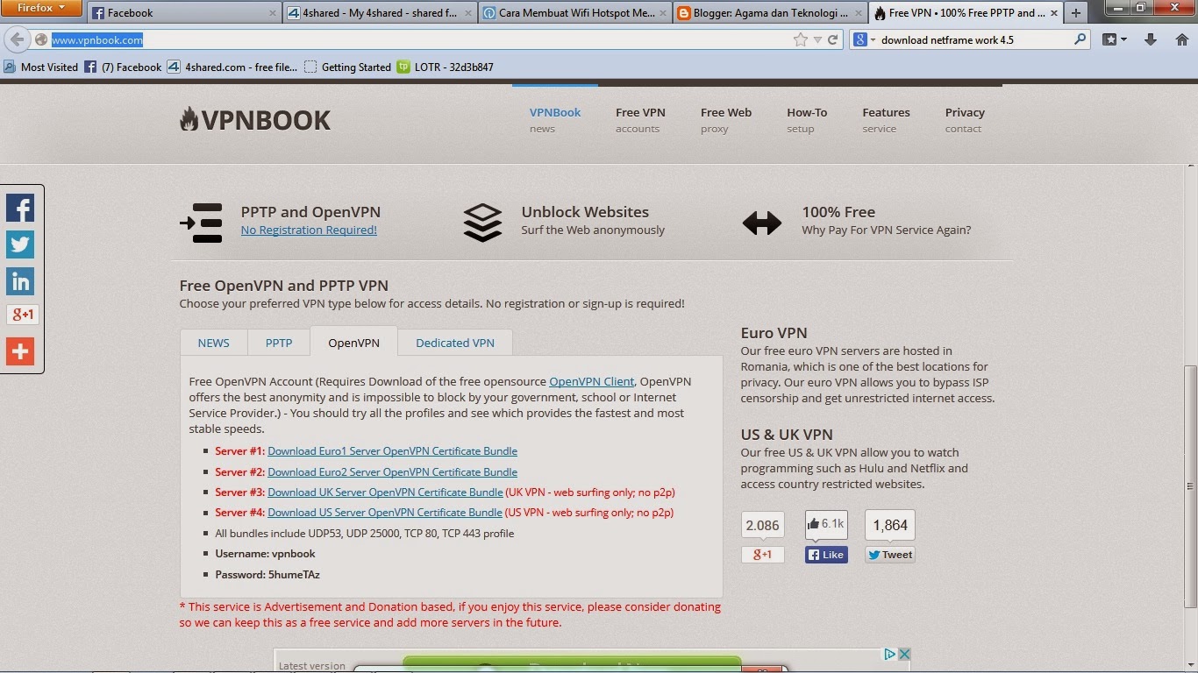The height and width of the screenshot is (673, 1198).
Task: Open the OpenVPN Client link
Action: click(x=591, y=381)
